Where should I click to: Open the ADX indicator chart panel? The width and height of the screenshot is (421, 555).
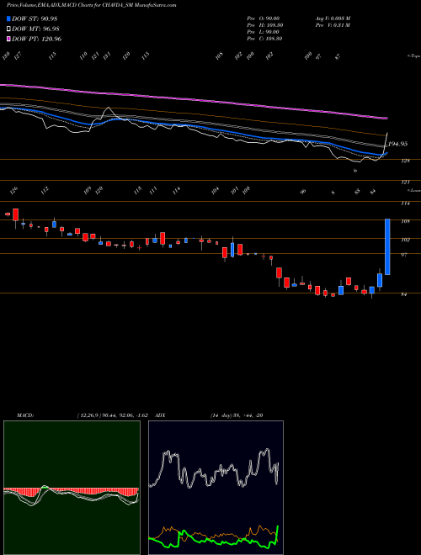point(216,488)
